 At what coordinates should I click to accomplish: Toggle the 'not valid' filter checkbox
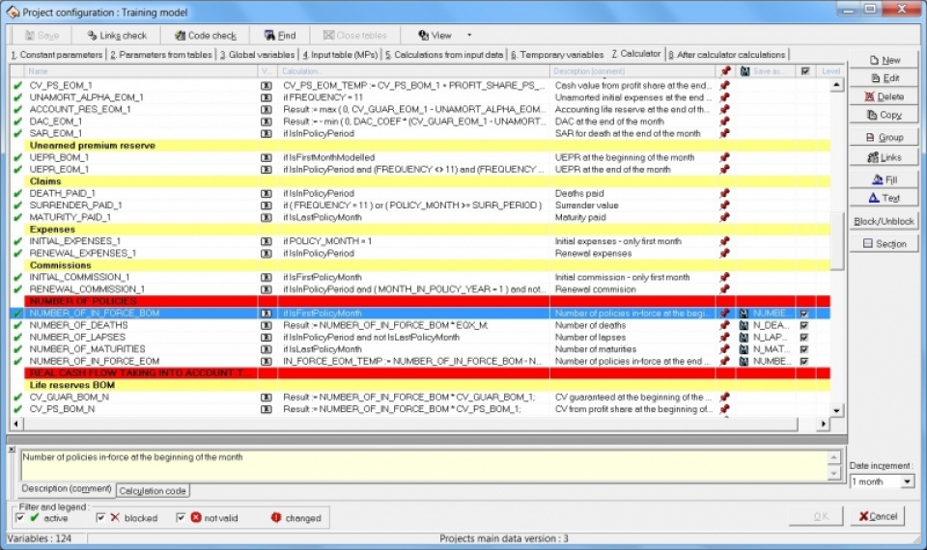click(182, 518)
